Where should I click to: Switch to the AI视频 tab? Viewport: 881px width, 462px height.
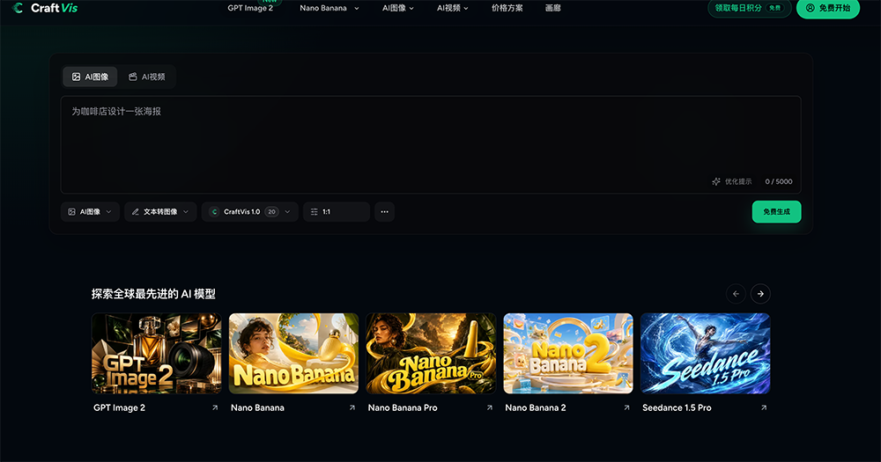pyautogui.click(x=146, y=77)
